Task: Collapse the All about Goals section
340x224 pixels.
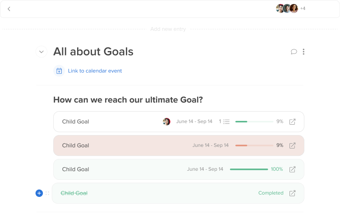Action: [41, 52]
